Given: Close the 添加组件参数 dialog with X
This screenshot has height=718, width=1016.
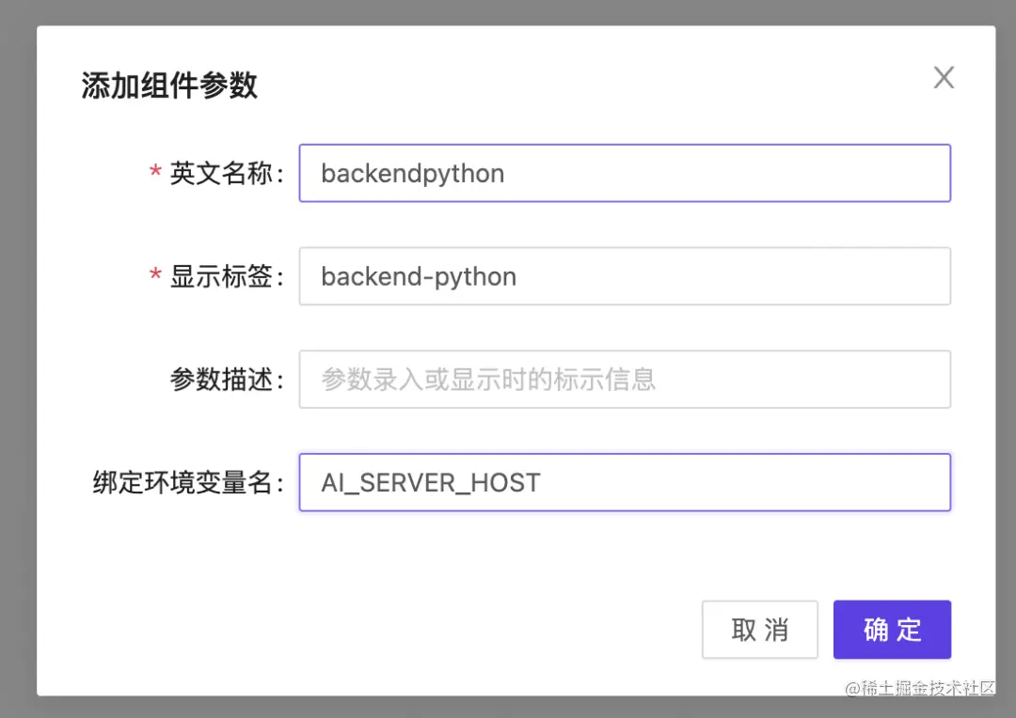Looking at the screenshot, I should click(x=944, y=78).
